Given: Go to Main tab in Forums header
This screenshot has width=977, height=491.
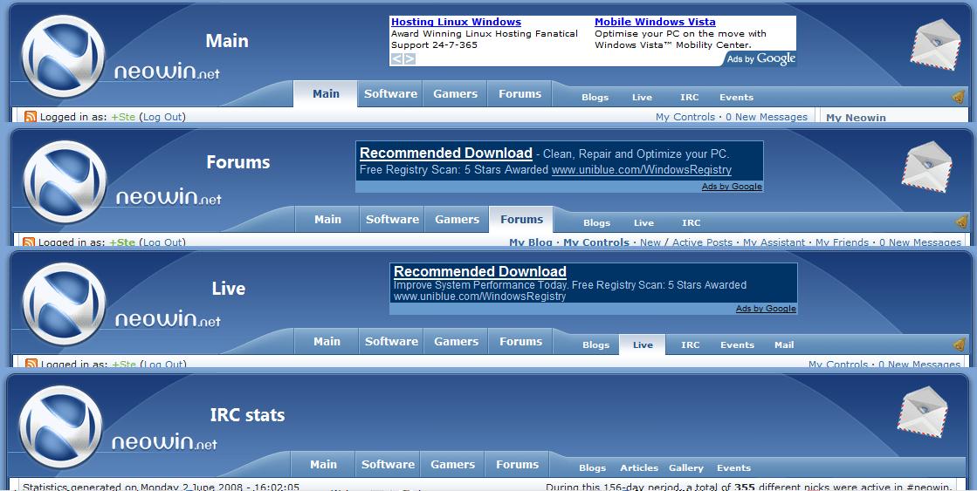Looking at the screenshot, I should click(x=327, y=220).
